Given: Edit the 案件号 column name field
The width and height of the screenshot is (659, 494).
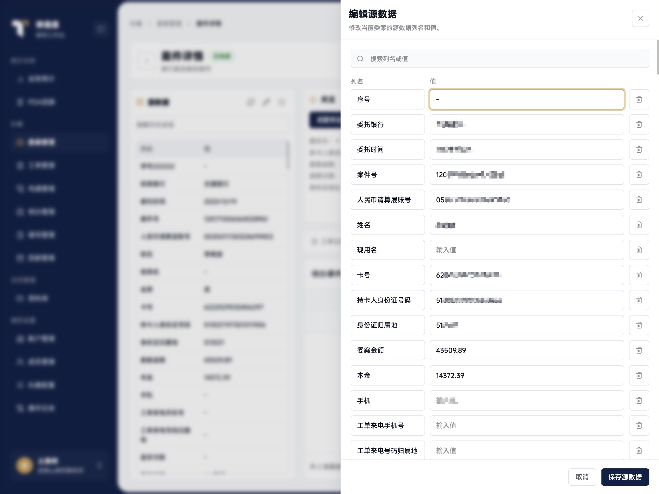Looking at the screenshot, I should click(x=388, y=174).
